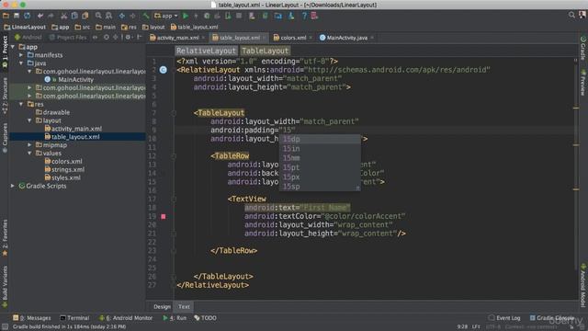Click RelativeLayout breadcrumb button
The width and height of the screenshot is (588, 331).
206,51
